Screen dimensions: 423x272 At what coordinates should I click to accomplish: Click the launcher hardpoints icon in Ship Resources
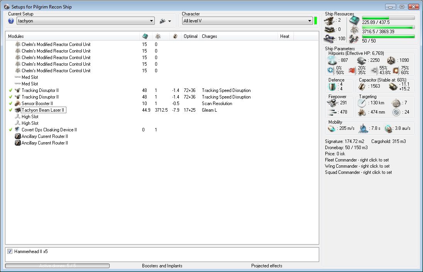(x=330, y=29)
